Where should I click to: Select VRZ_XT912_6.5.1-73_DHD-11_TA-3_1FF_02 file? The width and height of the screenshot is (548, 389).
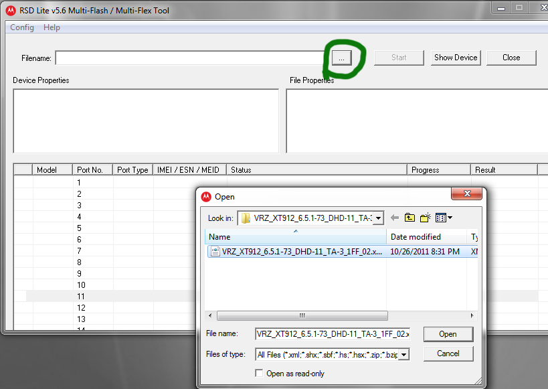pyautogui.click(x=302, y=252)
